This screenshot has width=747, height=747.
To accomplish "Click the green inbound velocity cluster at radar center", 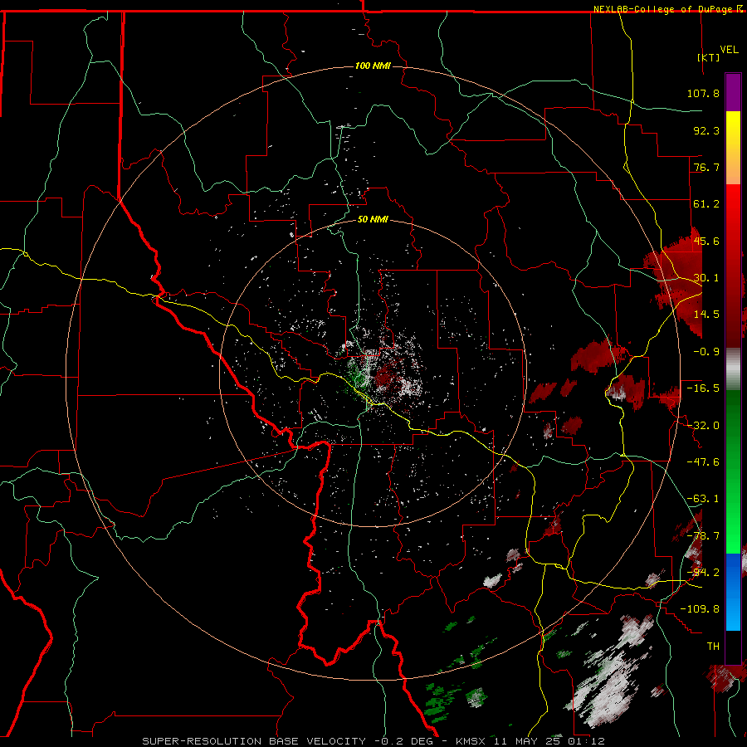I will point(357,378).
